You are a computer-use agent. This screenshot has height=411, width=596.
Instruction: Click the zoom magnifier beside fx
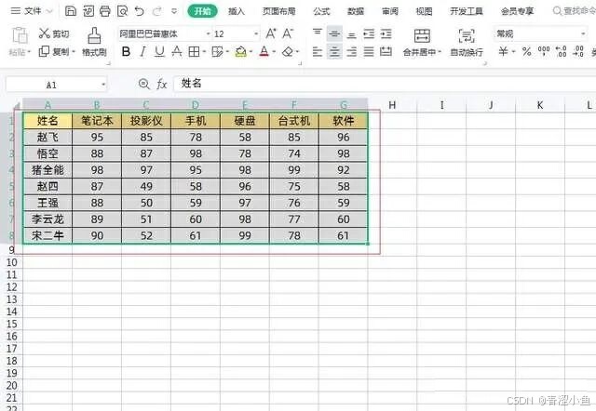pos(143,84)
